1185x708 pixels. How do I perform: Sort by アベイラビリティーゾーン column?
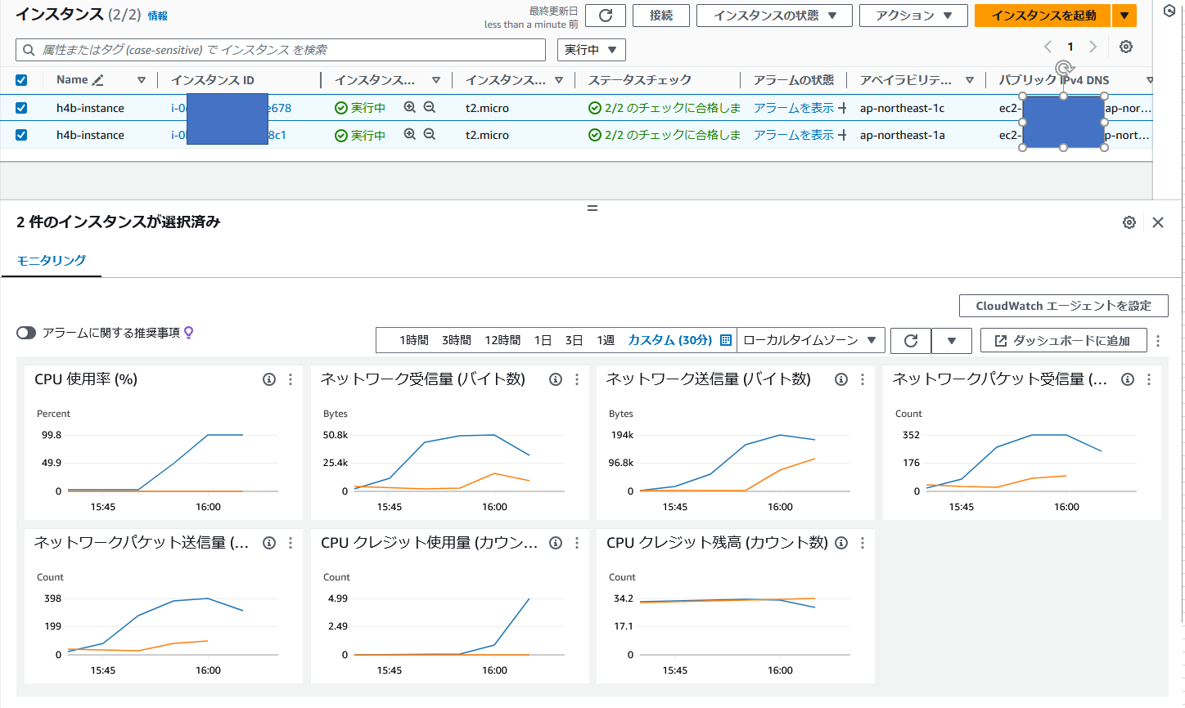pyautogui.click(x=970, y=80)
